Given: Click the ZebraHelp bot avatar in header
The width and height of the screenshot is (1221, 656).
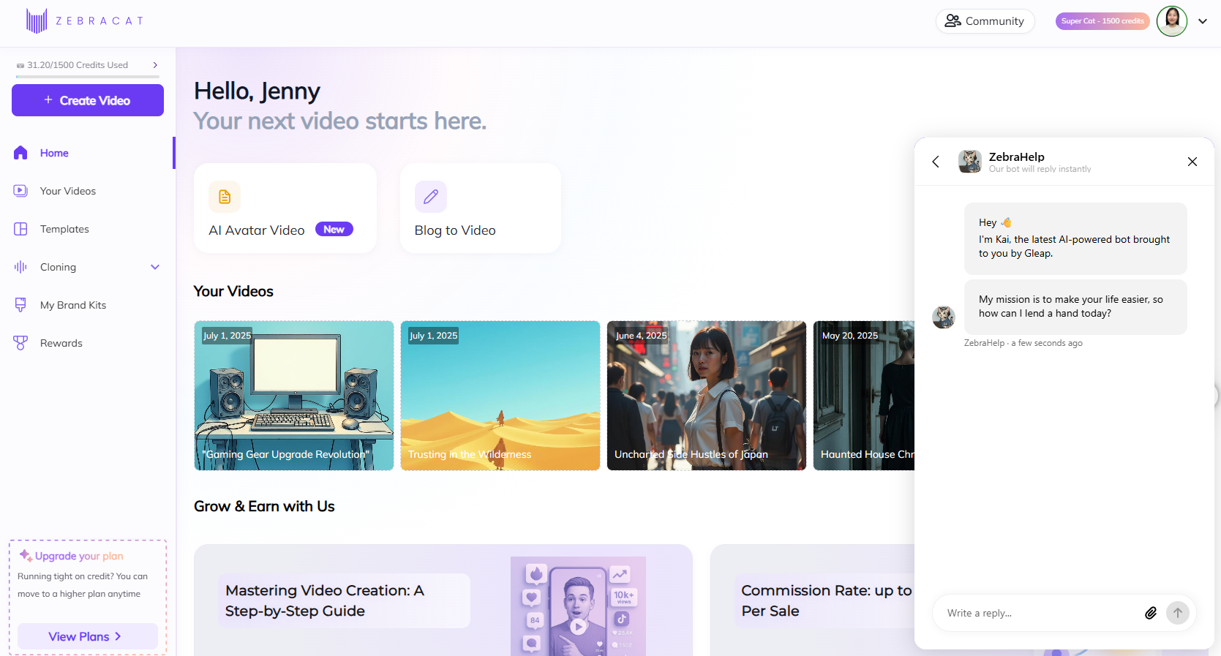Looking at the screenshot, I should [x=970, y=162].
